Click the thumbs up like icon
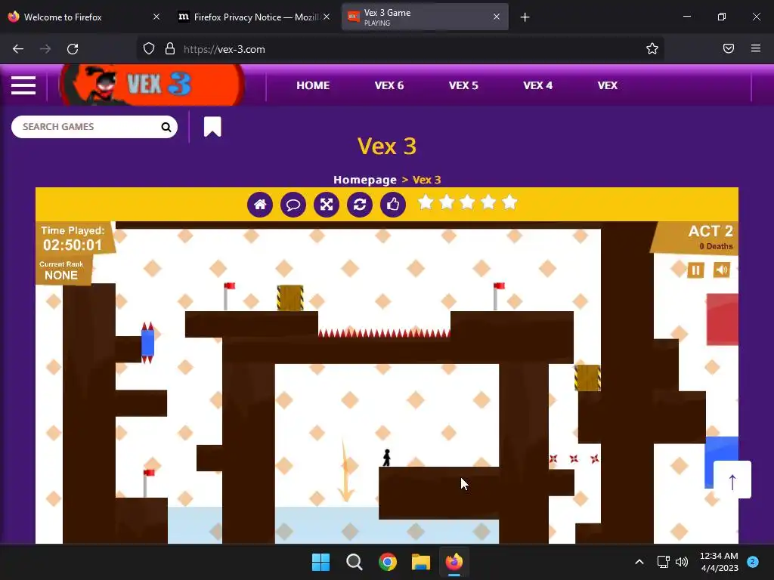 (x=393, y=204)
